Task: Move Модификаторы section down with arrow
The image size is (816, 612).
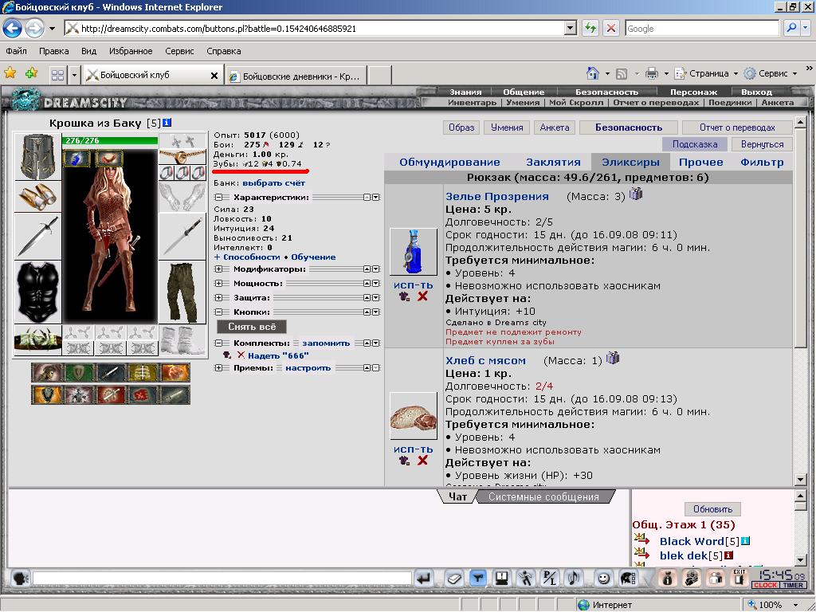Action: pos(376,269)
